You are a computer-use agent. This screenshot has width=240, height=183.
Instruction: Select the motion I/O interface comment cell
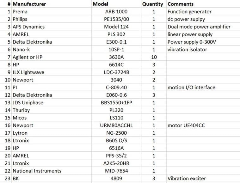point(203,87)
